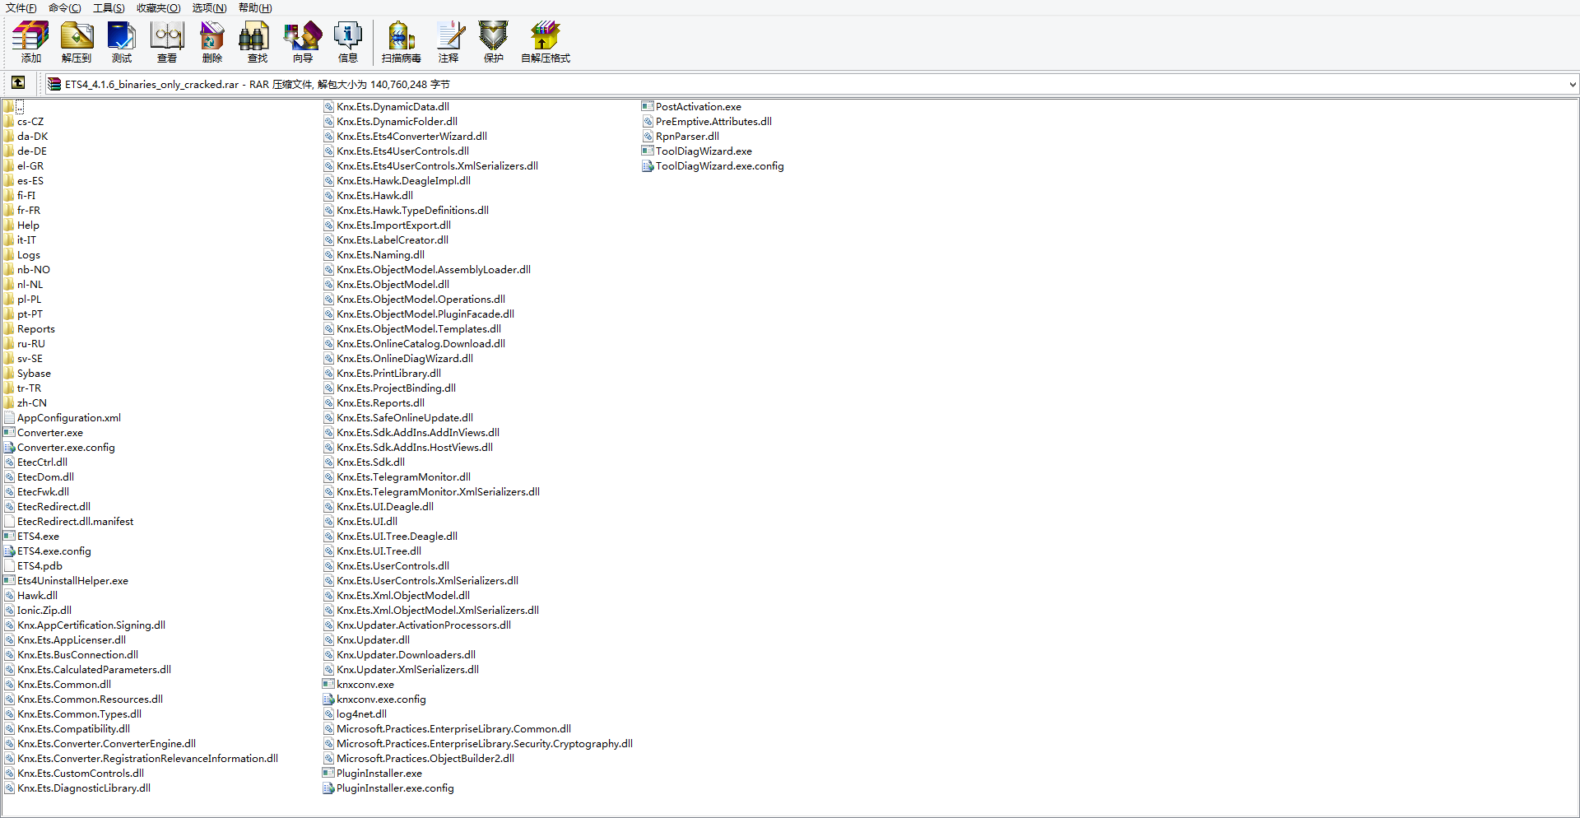1580x818 pixels.
Task: Expand the archive path dropdown arrow
Action: pyautogui.click(x=1572, y=84)
